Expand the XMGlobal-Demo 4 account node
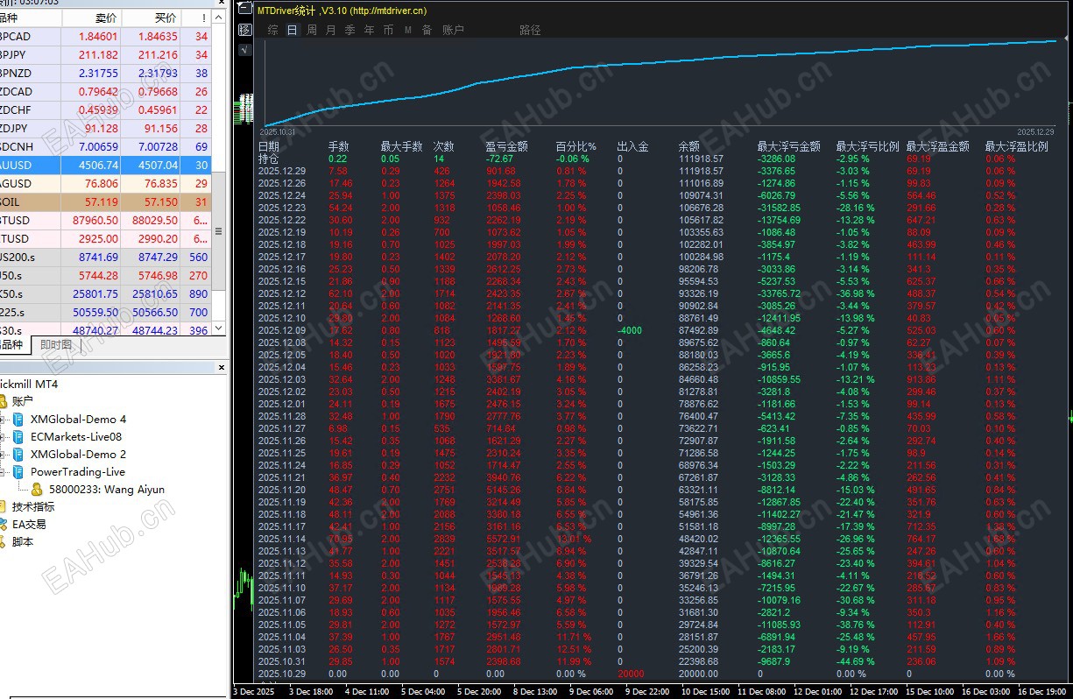The height and width of the screenshot is (699, 1073). point(2,420)
